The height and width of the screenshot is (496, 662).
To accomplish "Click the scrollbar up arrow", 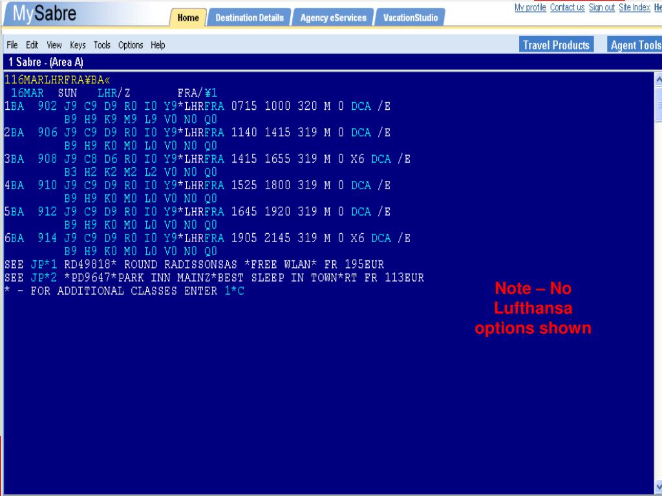I will point(658,79).
